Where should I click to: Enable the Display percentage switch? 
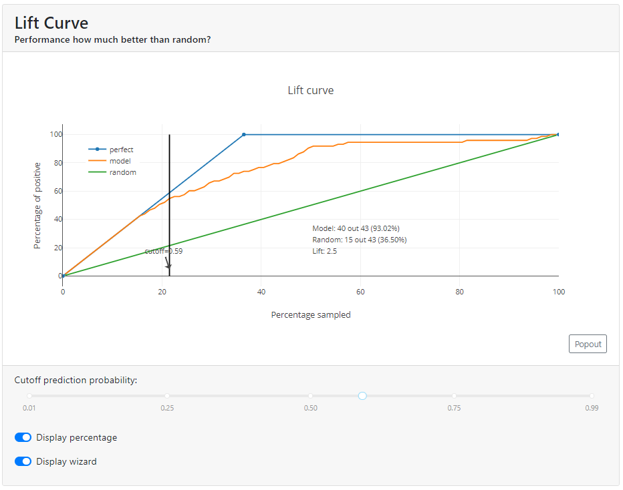23,437
